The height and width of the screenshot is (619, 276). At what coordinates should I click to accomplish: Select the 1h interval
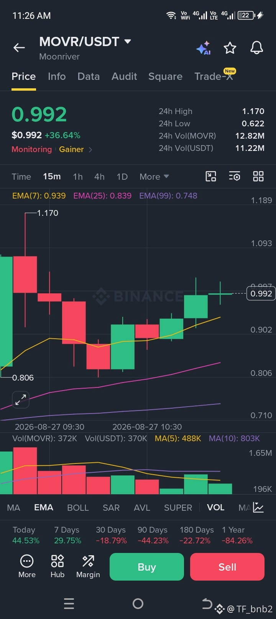point(78,177)
